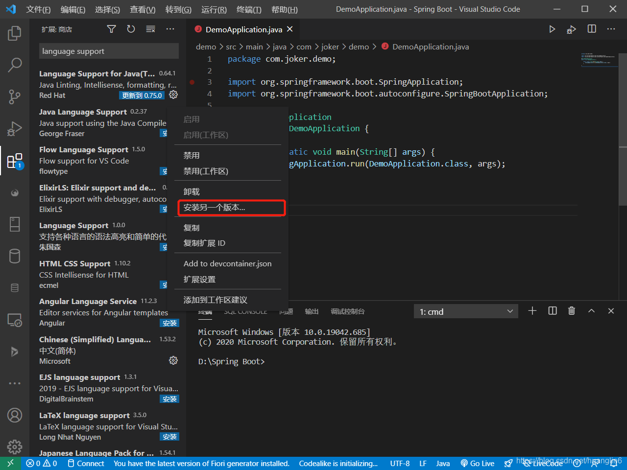
Task: Open the 编辑(E) menu
Action: tap(73, 9)
